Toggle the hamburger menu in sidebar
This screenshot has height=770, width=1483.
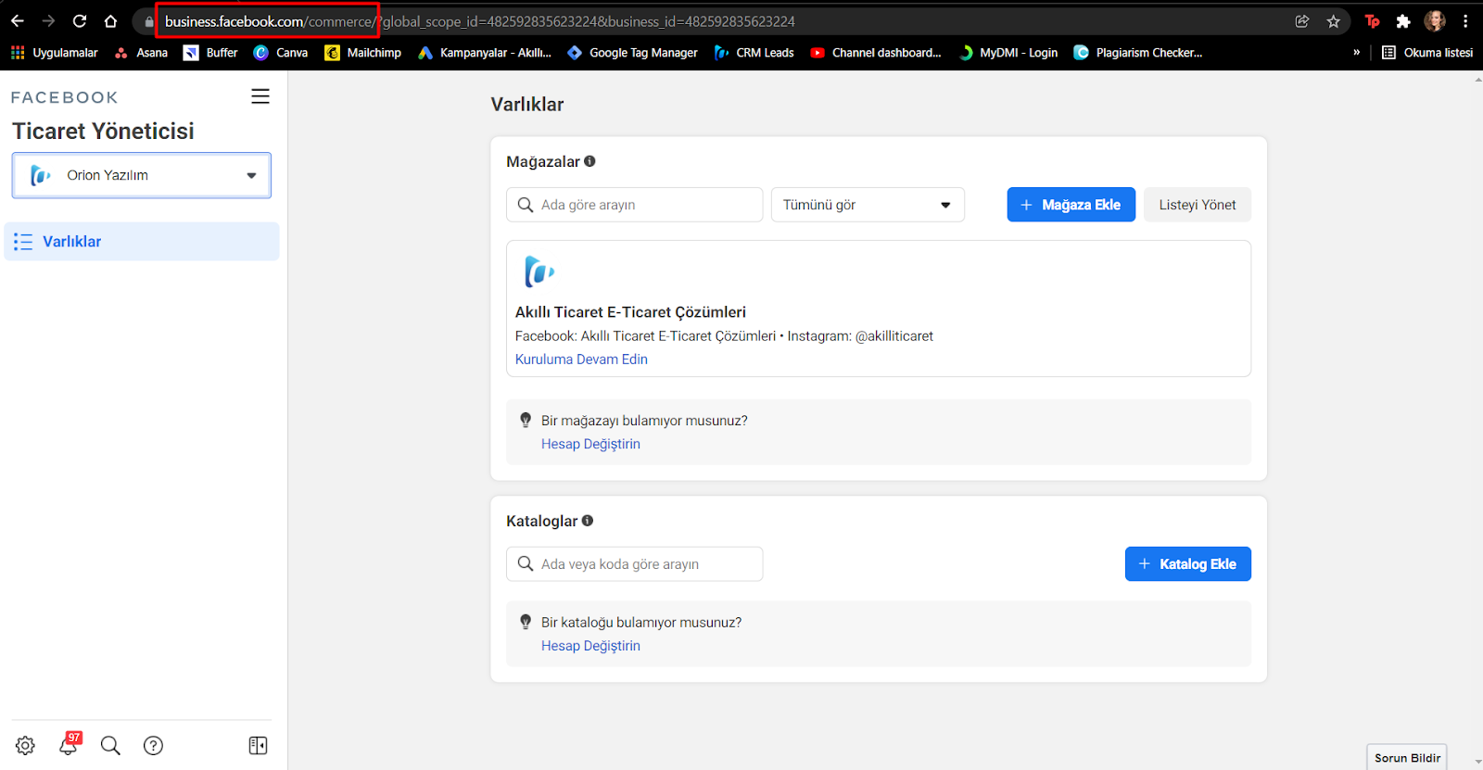(260, 96)
